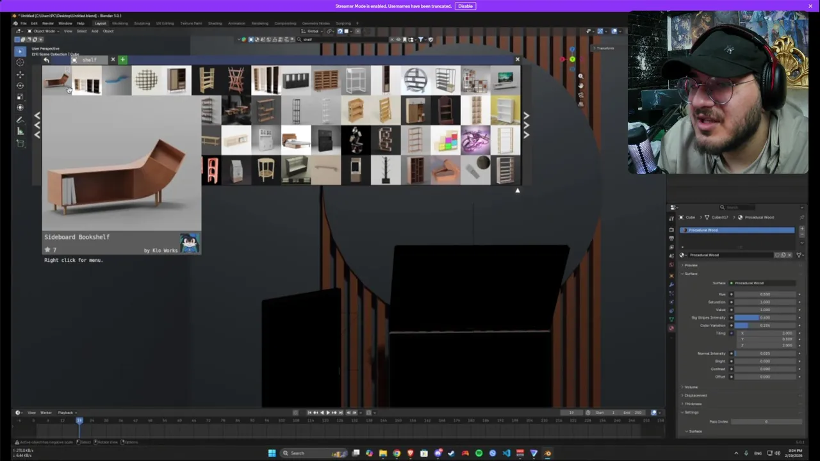Click the viewport pan hand gizmo
The width and height of the screenshot is (820, 461).
[580, 85]
